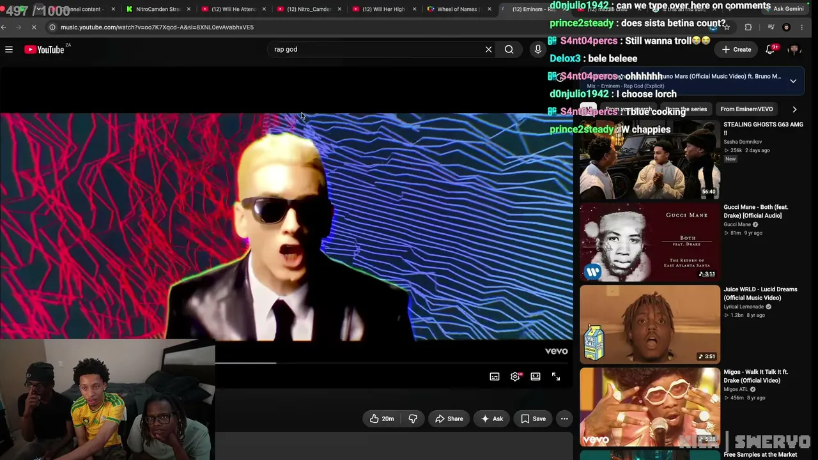Open 'Migos - Walk It Talk It' title

pos(756,376)
